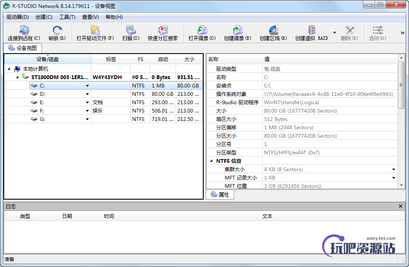The height and width of the screenshot is (267, 409).
Task: Click the E: drive icon
Action: (x=34, y=102)
